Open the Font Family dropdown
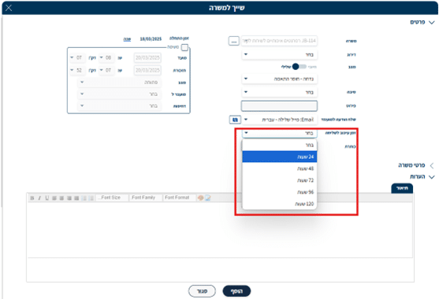439x299 pixels. point(146,197)
